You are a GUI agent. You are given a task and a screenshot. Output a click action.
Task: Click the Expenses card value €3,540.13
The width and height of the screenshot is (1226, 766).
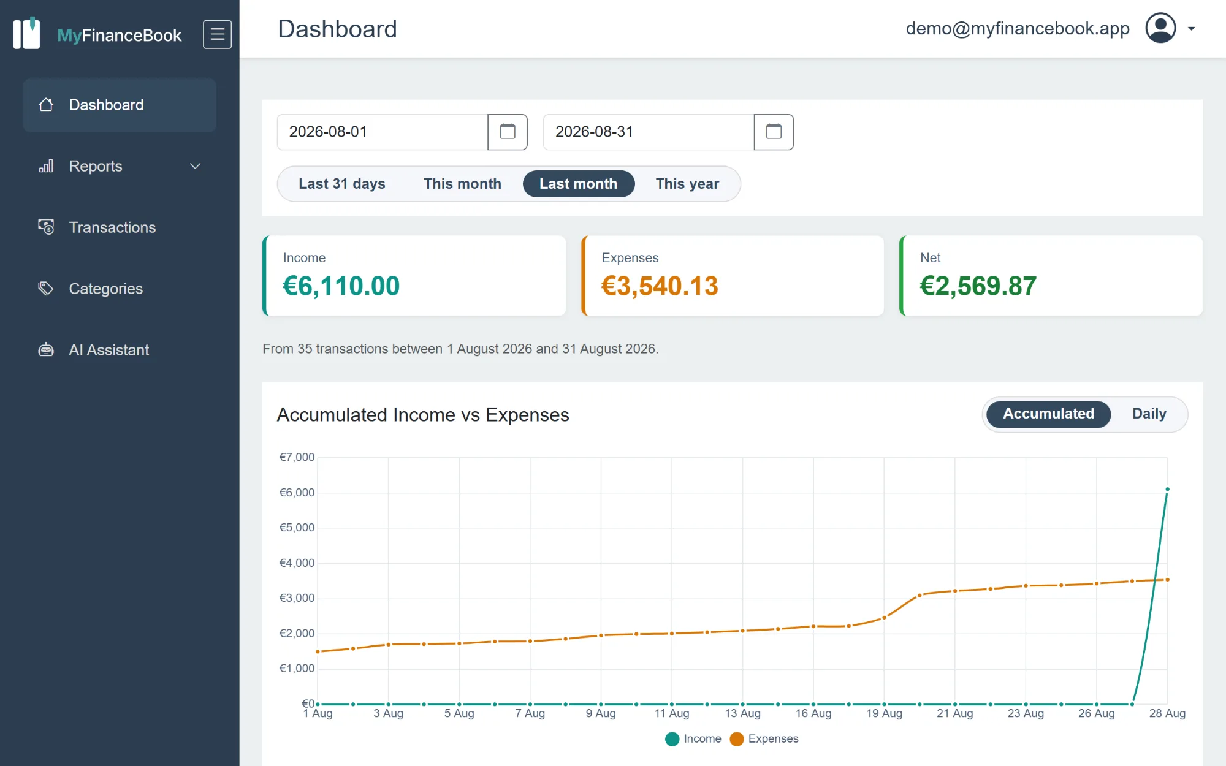click(x=660, y=286)
